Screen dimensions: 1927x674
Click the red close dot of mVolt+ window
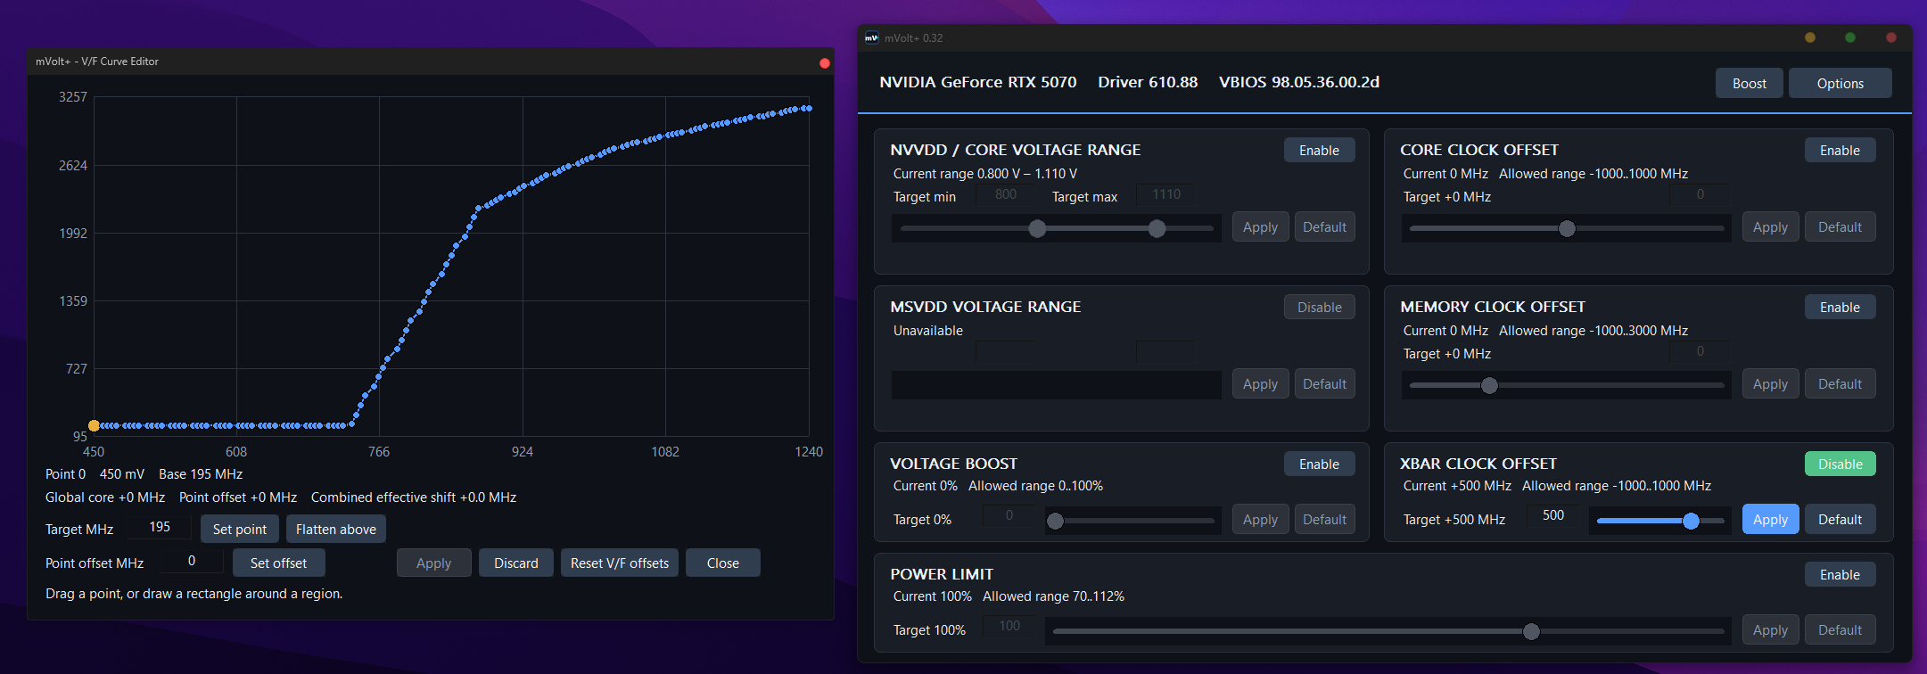(1891, 37)
